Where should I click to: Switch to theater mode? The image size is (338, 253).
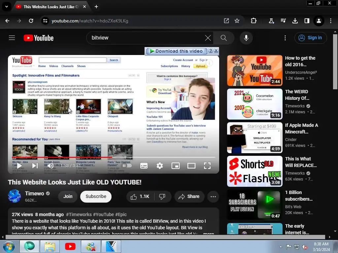[x=191, y=166]
